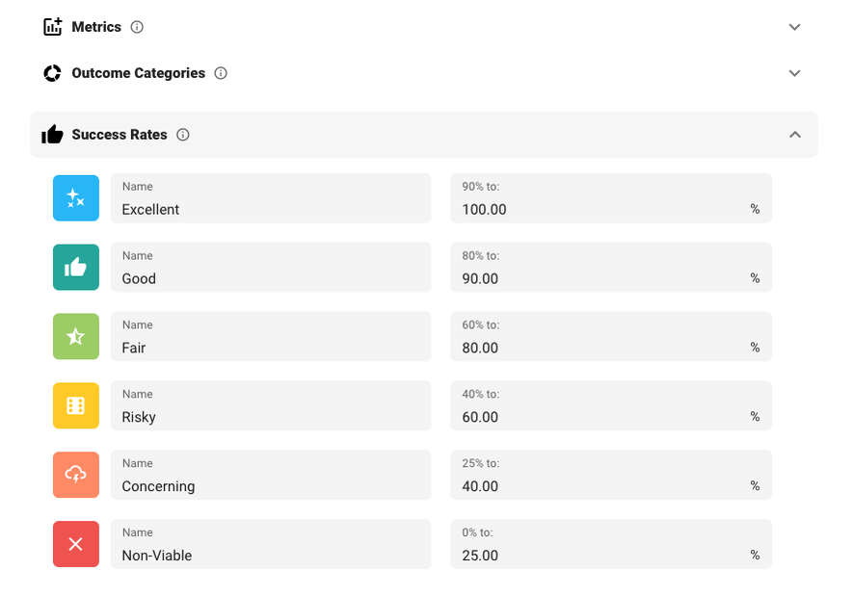Collapse the Success Rates section
852x596 pixels.
point(795,135)
